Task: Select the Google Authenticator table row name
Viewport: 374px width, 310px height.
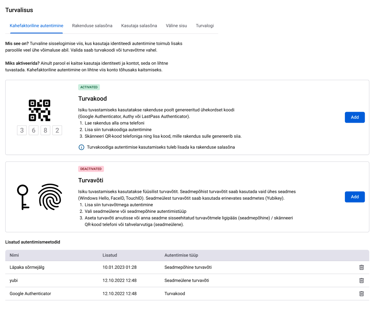Action: tap(30, 294)
